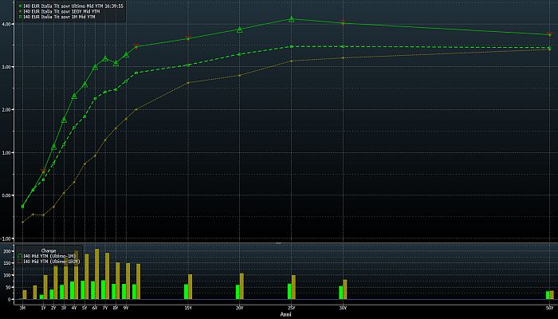Viewport: 558px width, 319px height.
Task: Select the 3M starting point of the yield curves
Action: coord(23,207)
